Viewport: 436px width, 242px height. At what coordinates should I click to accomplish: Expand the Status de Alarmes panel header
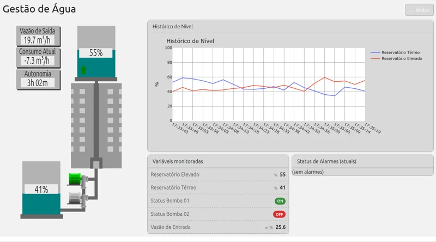click(x=363, y=161)
